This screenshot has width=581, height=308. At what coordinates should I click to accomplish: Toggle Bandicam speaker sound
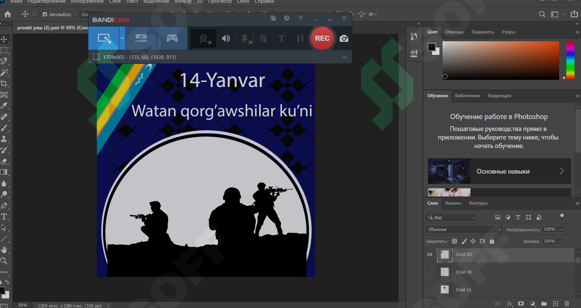[x=226, y=39]
